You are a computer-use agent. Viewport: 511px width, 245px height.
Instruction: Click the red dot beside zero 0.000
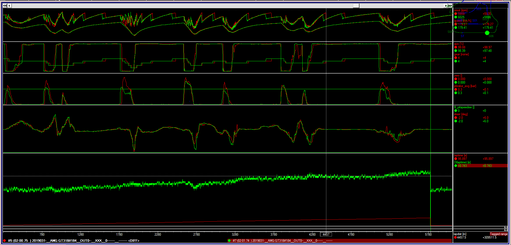point(456,79)
